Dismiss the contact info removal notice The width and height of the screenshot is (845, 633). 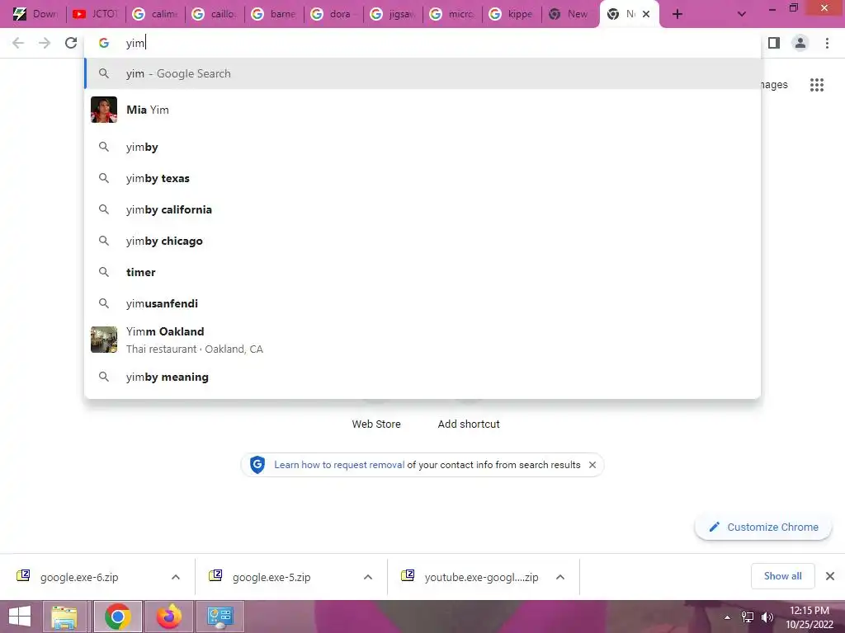click(592, 465)
